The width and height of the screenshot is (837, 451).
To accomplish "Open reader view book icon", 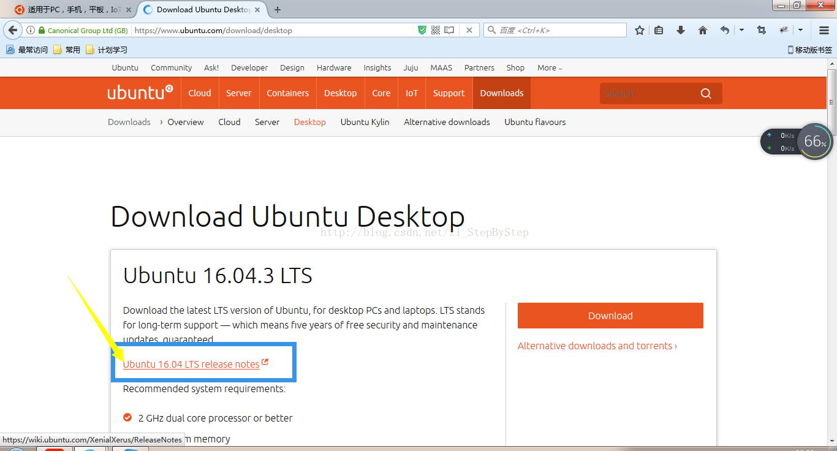I will pyautogui.click(x=450, y=30).
